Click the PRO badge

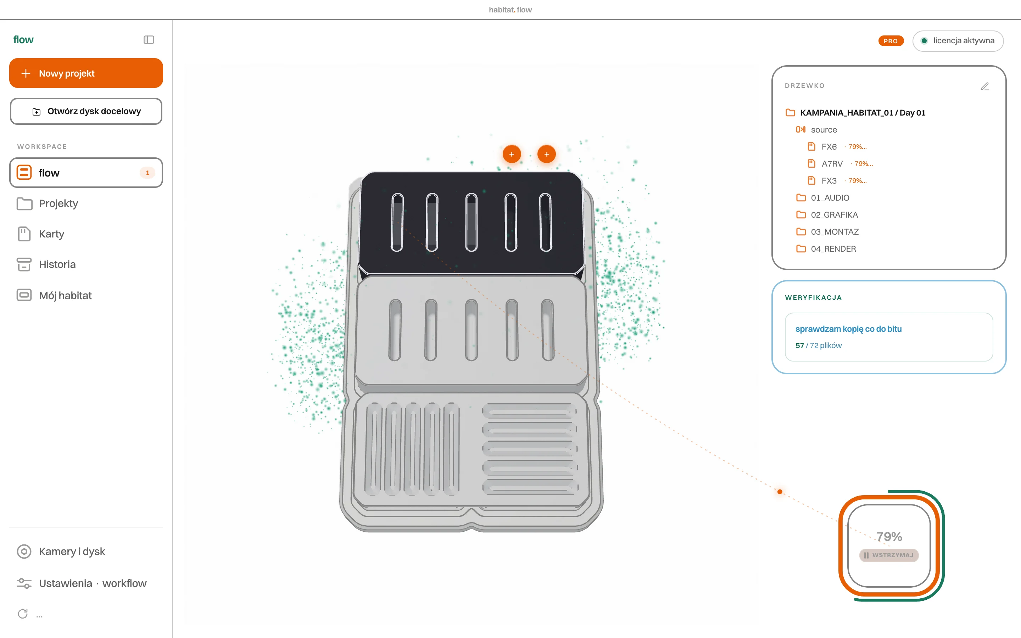[891, 41]
